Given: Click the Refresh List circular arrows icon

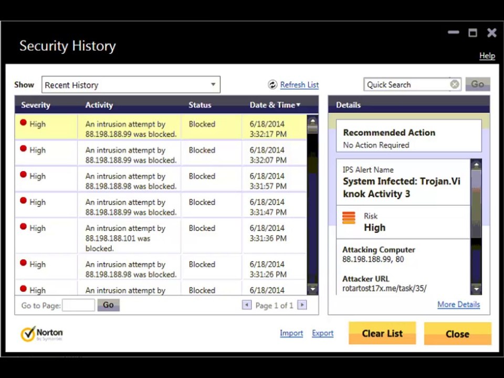Looking at the screenshot, I should pyautogui.click(x=272, y=85).
